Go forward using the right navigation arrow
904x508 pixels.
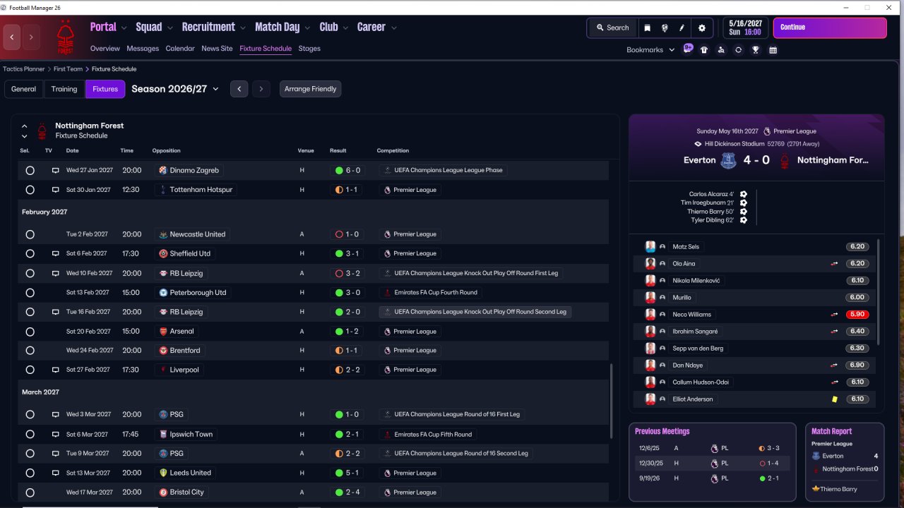[x=30, y=37]
